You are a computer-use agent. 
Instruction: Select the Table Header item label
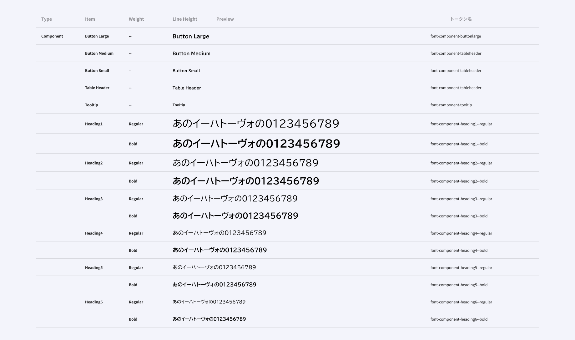tap(97, 88)
